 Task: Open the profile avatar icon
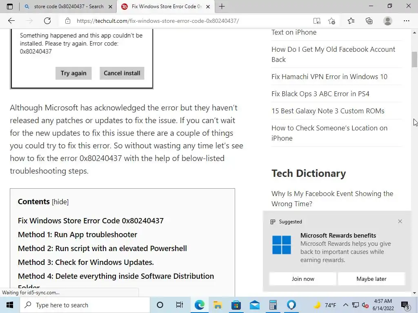coord(388,21)
